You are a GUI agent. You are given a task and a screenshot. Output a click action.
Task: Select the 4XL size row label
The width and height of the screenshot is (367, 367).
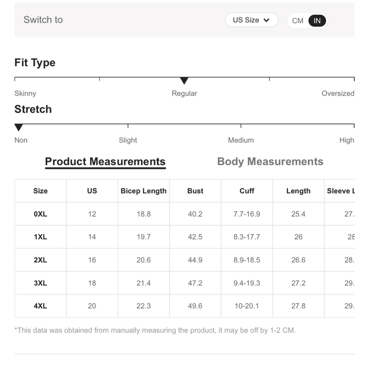click(x=40, y=306)
